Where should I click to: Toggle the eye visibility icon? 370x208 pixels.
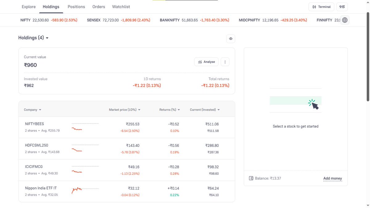(x=231, y=39)
